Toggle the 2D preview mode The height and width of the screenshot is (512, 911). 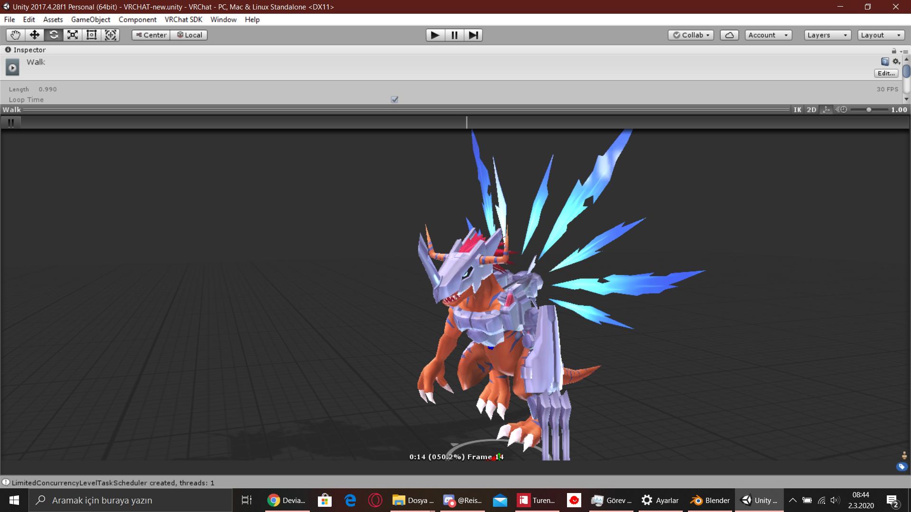811,110
